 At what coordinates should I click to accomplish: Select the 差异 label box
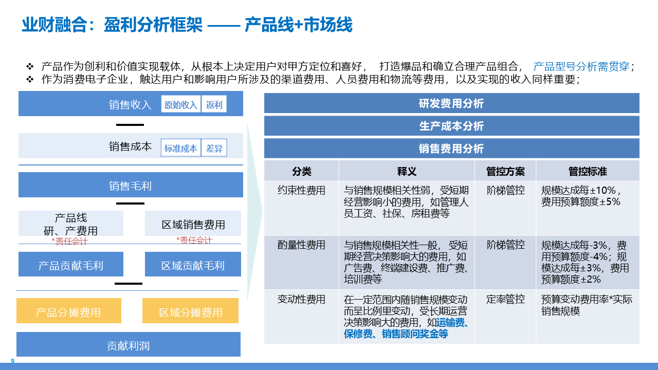pos(214,149)
